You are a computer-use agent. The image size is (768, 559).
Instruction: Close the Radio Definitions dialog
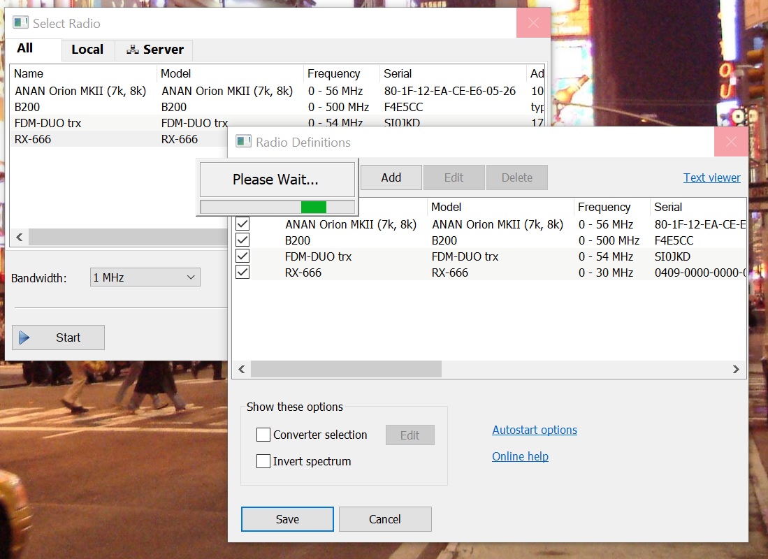click(731, 142)
